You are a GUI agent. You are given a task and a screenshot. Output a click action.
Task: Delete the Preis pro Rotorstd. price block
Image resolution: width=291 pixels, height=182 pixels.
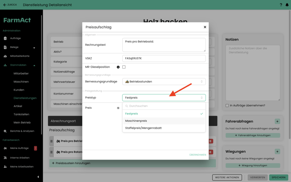point(211,152)
